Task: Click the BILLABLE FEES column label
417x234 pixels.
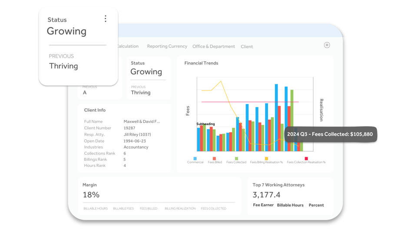Action: [x=123, y=208]
